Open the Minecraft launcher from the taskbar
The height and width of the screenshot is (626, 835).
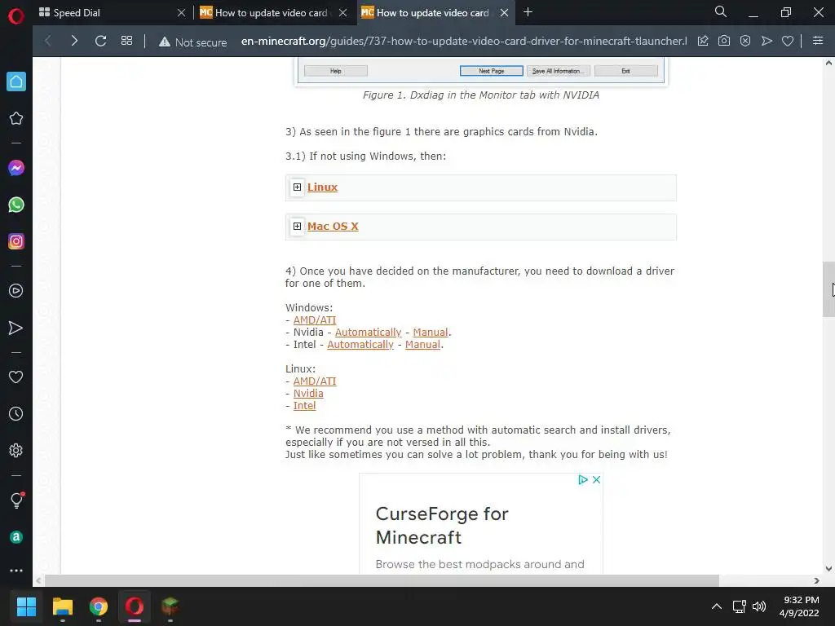[x=170, y=606]
